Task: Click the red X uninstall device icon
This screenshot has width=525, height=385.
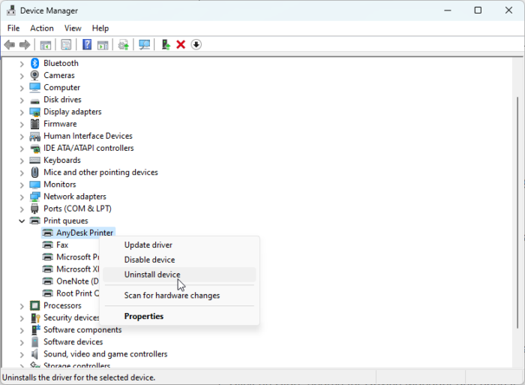Action: 181,44
